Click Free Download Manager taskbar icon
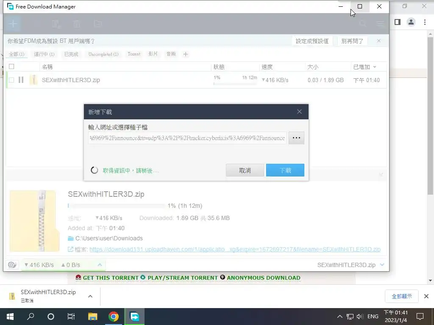Viewport: 434px width, 325px height. tap(134, 317)
